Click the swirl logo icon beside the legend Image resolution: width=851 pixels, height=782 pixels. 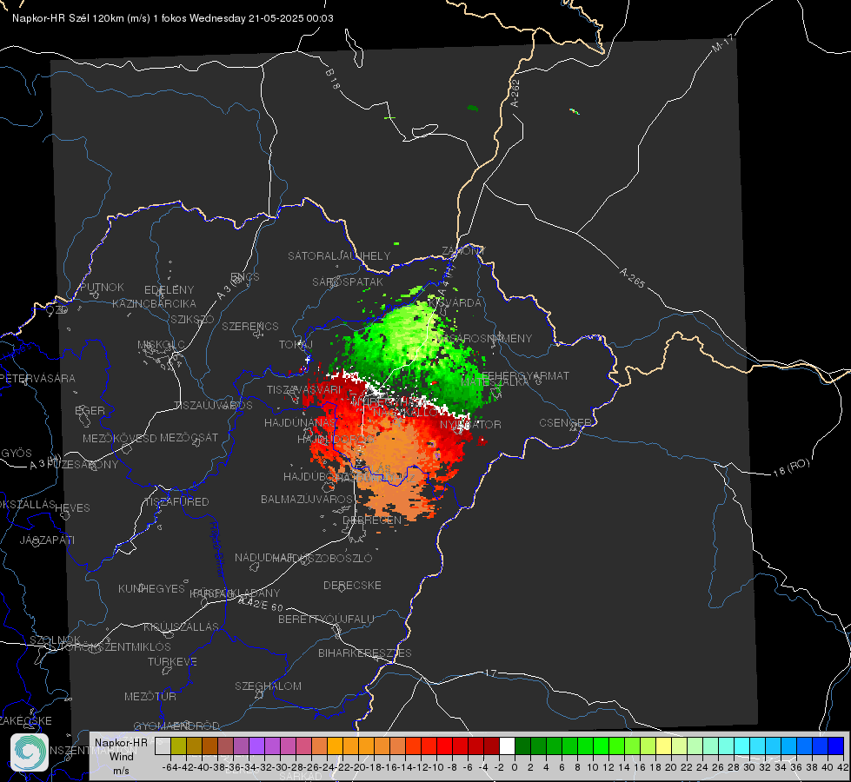click(30, 752)
